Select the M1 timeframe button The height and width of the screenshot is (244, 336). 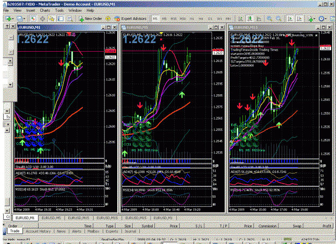[155, 19]
